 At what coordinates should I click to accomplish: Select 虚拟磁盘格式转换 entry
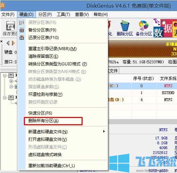[45, 155]
